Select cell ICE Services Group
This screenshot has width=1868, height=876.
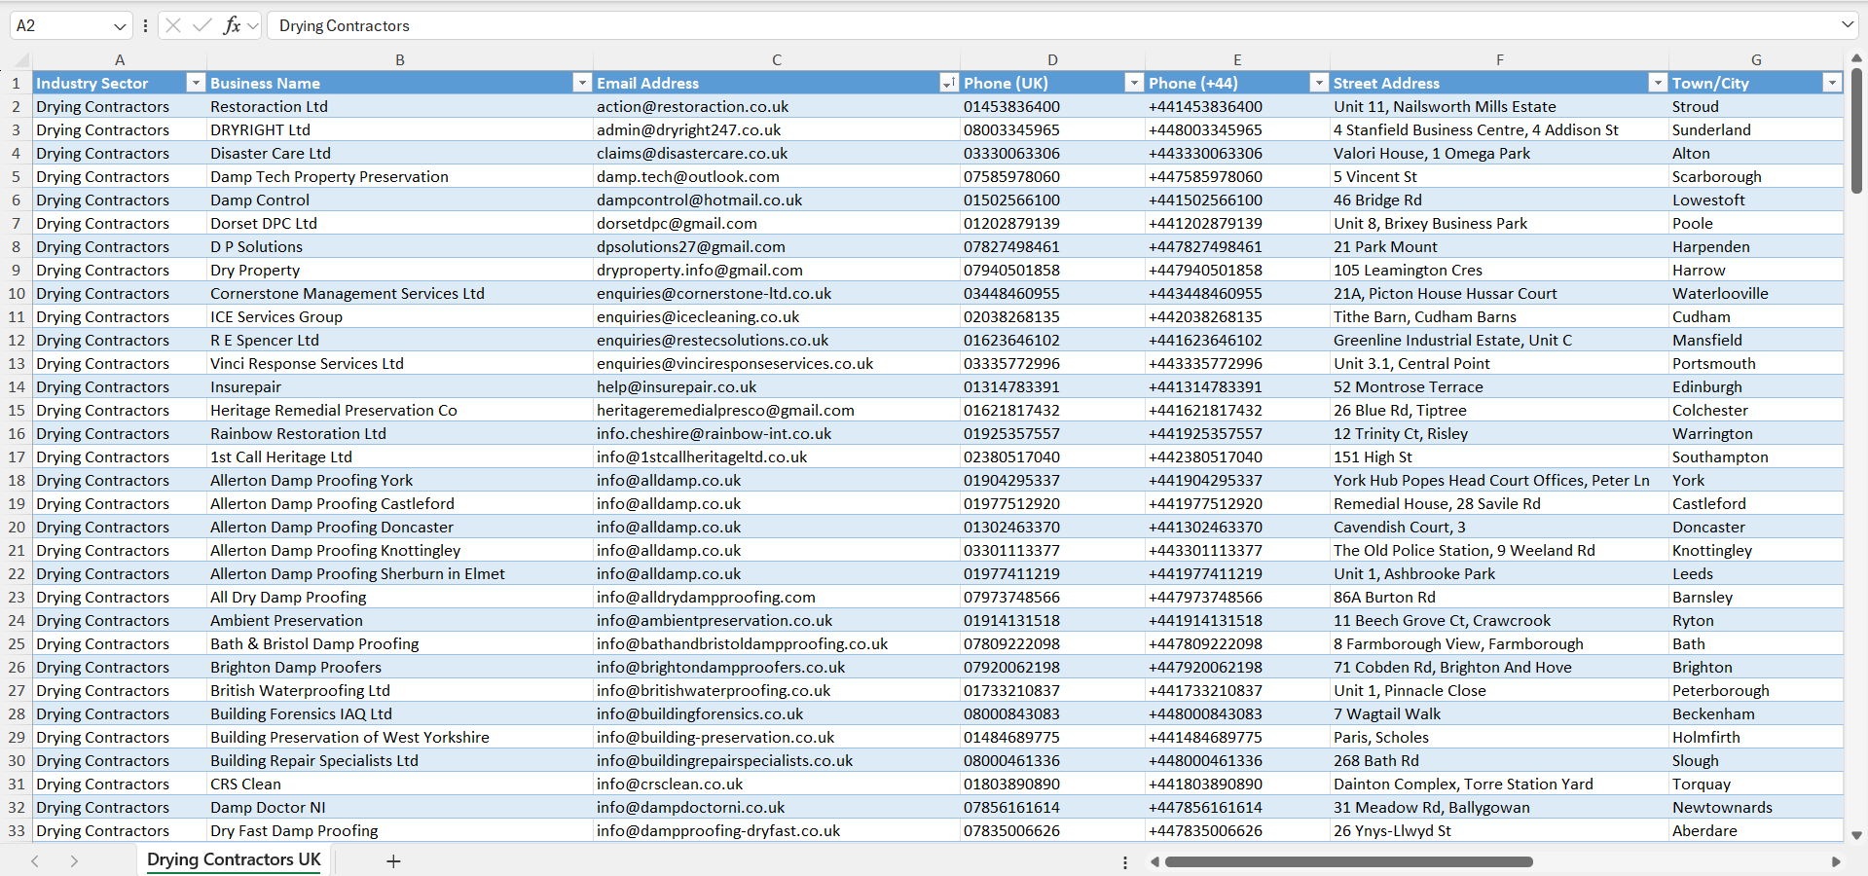pos(399,316)
